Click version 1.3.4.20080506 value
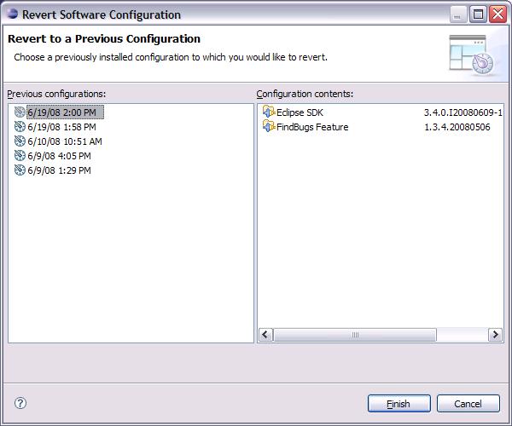Viewport: 512px width, 426px height. 457,127
